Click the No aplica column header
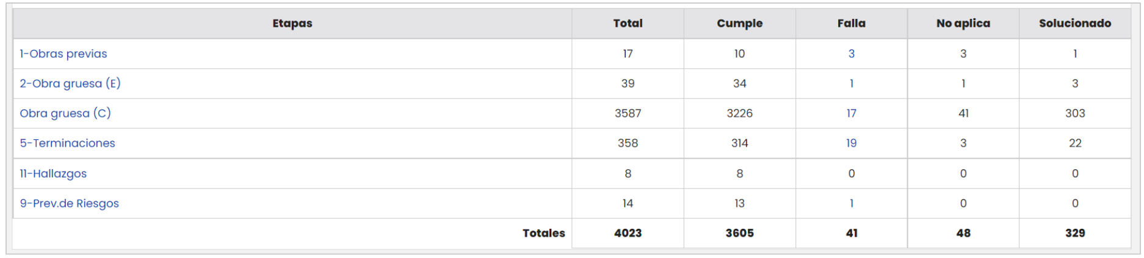The height and width of the screenshot is (258, 1144). (x=963, y=23)
